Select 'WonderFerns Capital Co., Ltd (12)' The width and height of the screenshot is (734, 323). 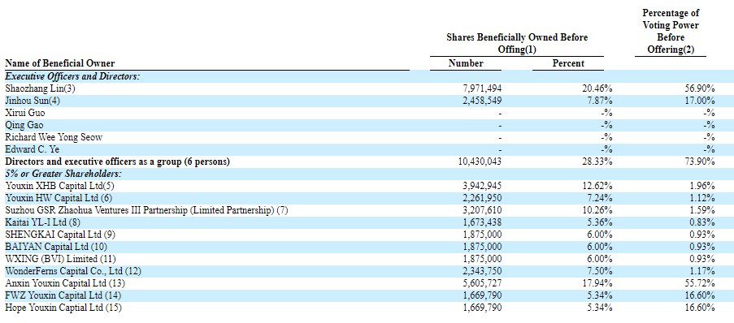click(73, 271)
